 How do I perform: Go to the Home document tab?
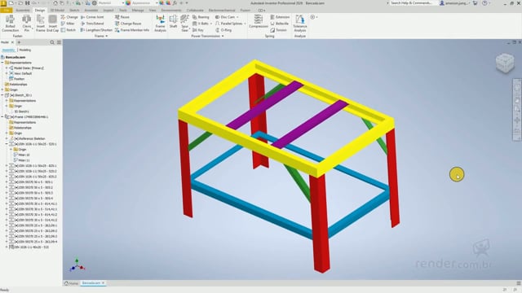pos(71,283)
